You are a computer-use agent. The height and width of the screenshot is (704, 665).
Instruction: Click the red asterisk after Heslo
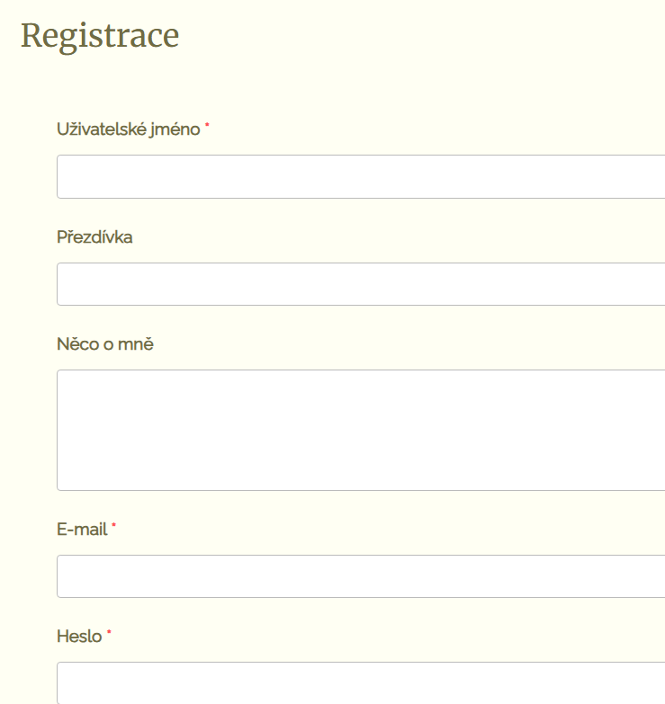tap(109, 633)
